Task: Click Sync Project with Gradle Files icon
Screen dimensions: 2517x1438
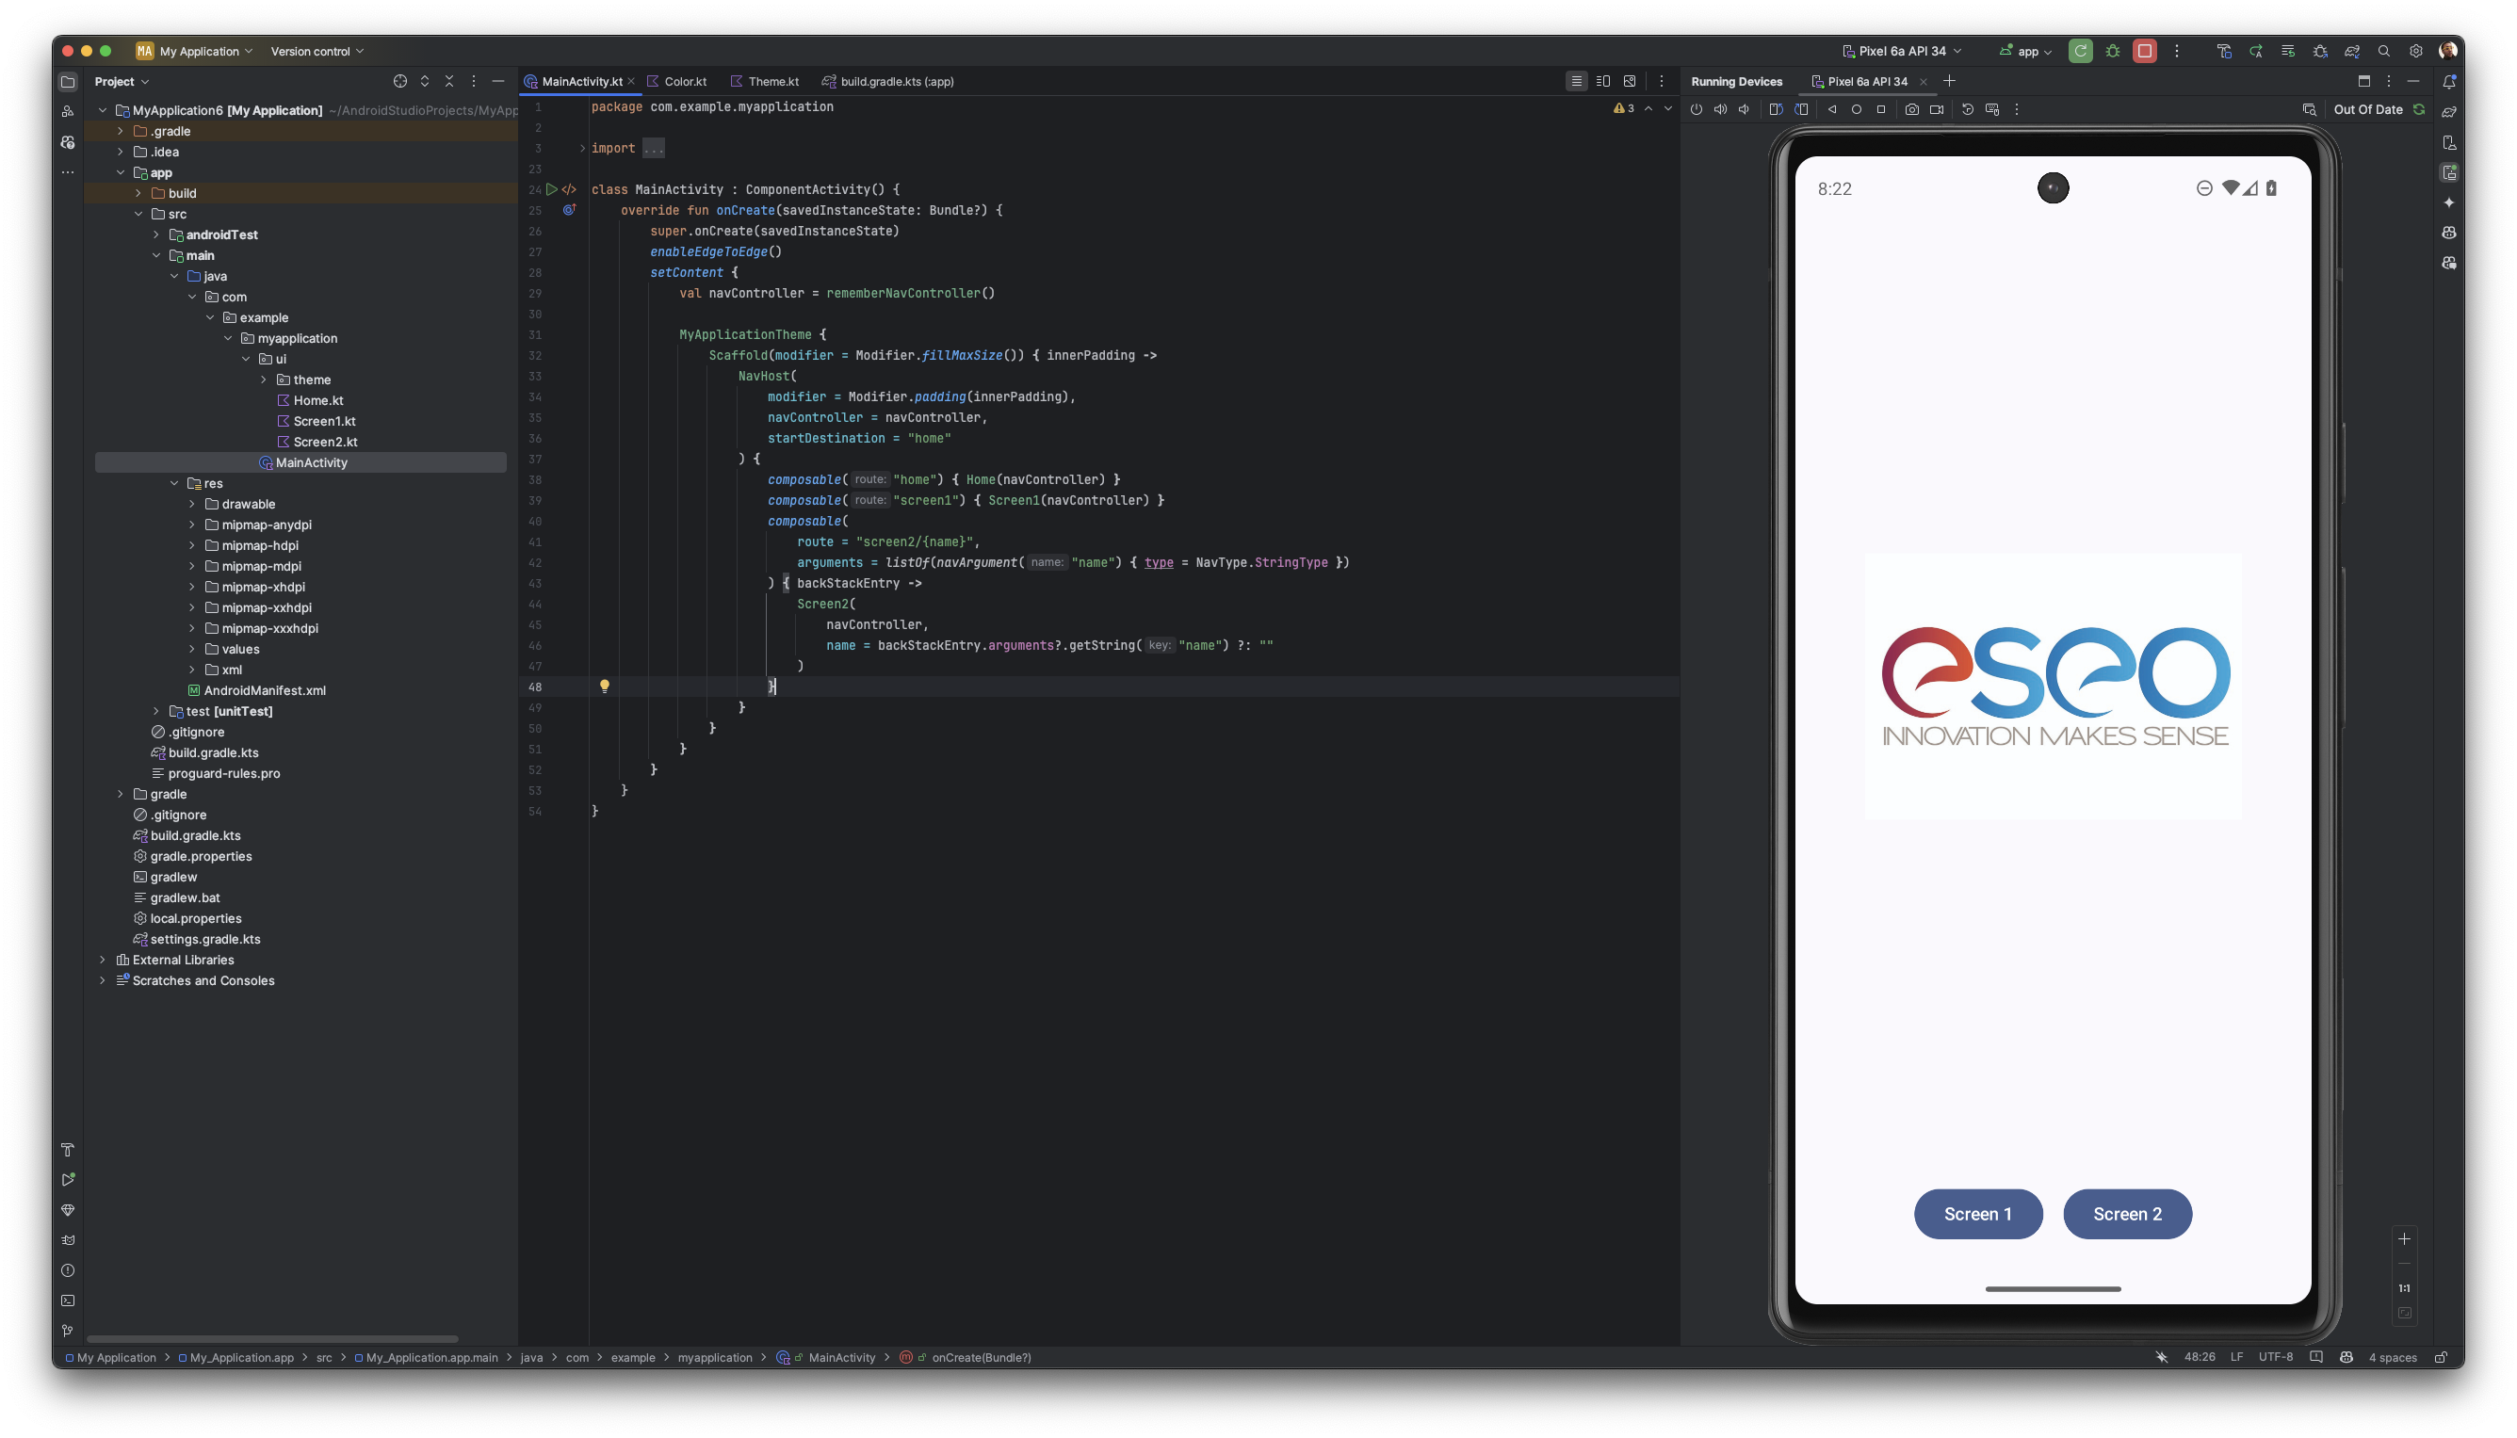Action: pyautogui.click(x=2352, y=52)
